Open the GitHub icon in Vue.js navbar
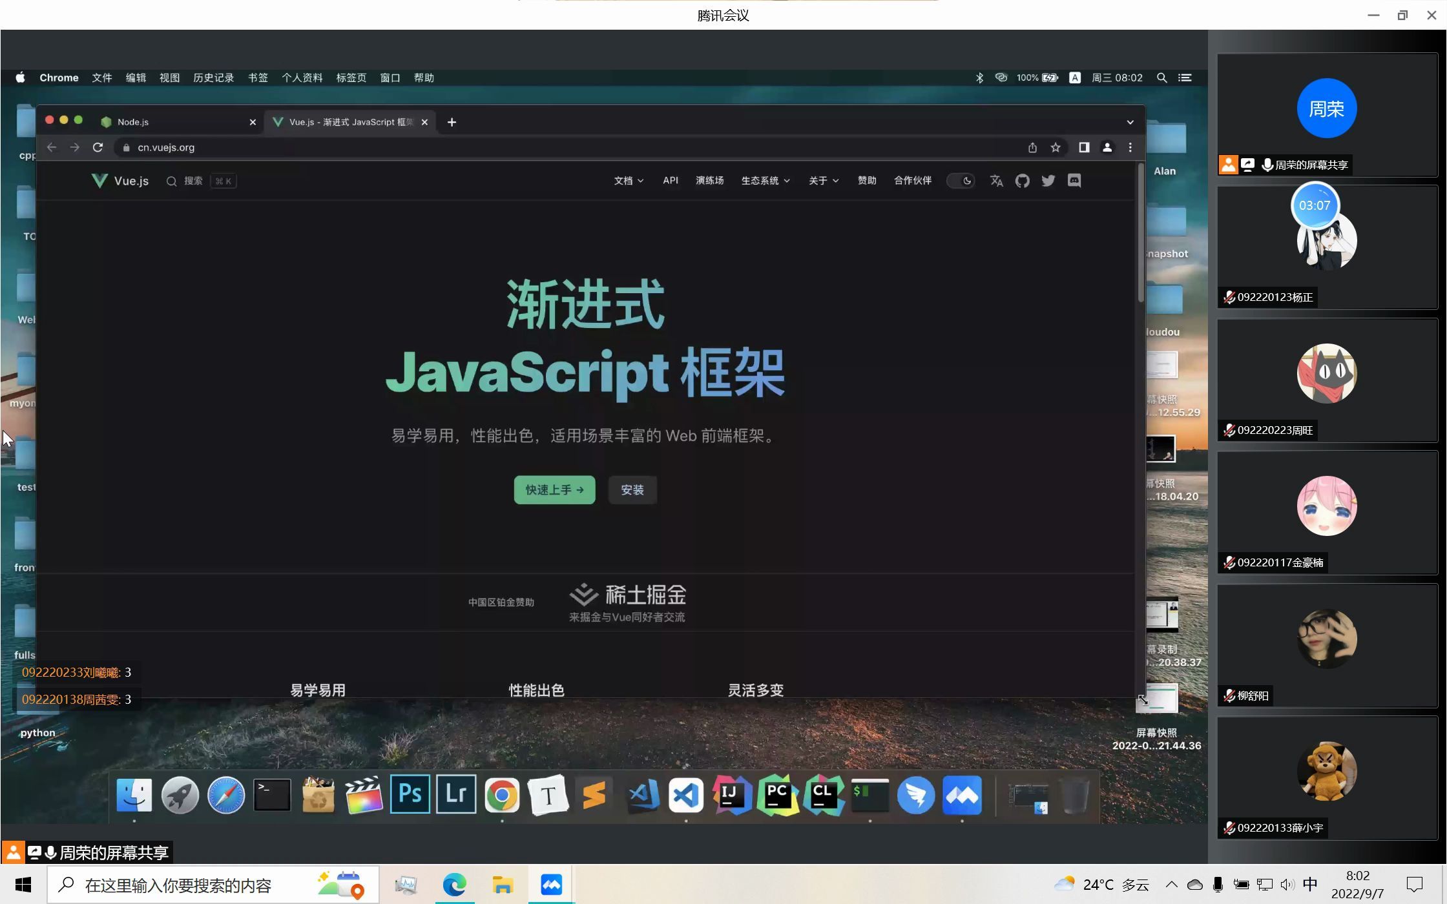 [1022, 181]
